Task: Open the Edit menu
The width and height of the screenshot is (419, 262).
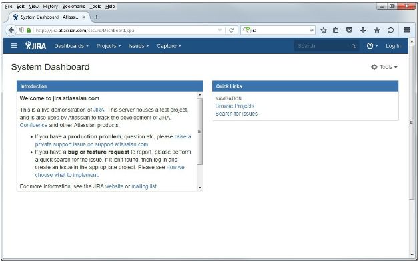Action: (20, 7)
